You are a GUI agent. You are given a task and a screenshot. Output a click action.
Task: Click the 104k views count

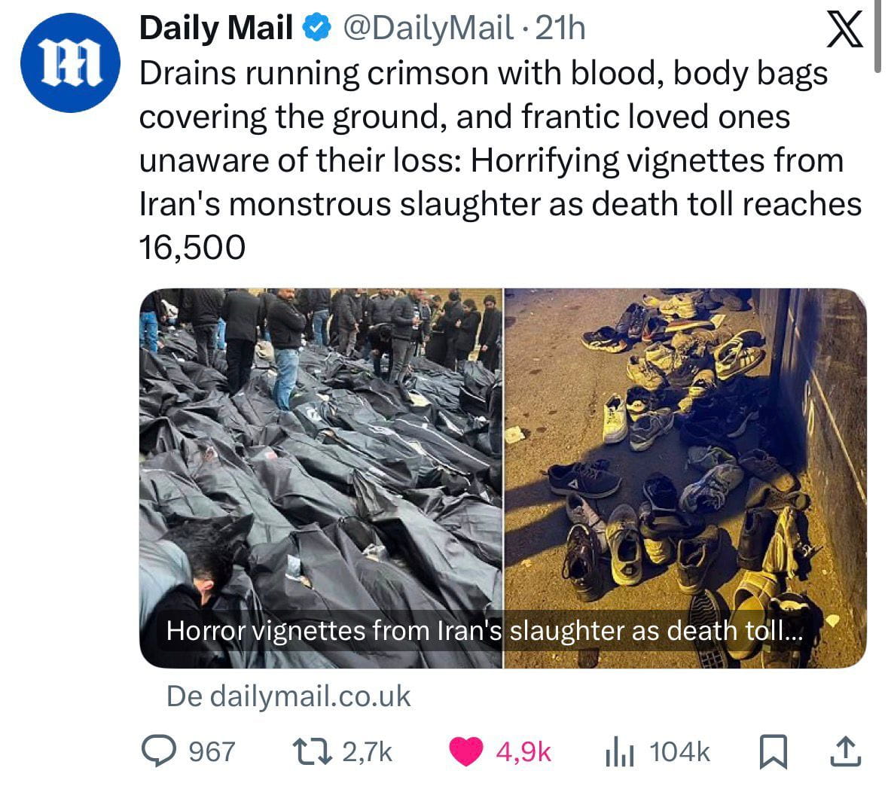point(679,752)
